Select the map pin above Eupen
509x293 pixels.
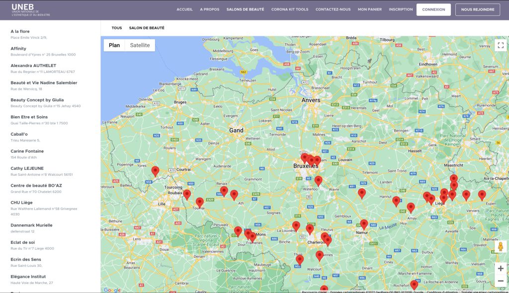482,195
